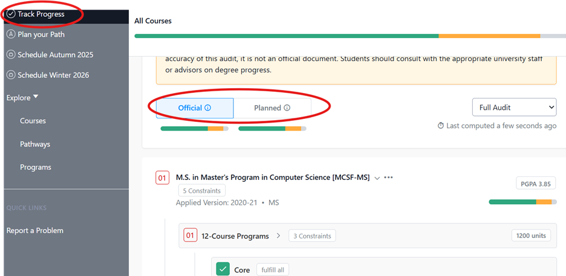Click the Track Progress checkmark icon
Image resolution: width=566 pixels, height=276 pixels.
(11, 14)
